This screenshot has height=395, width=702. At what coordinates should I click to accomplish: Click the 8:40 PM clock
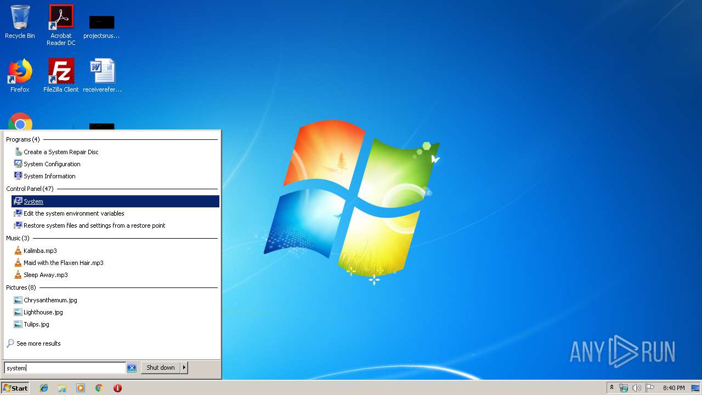pyautogui.click(x=673, y=388)
